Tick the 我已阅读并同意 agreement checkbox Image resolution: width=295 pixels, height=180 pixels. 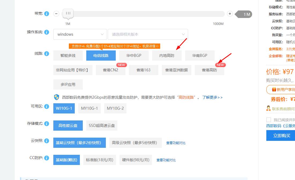point(268,120)
